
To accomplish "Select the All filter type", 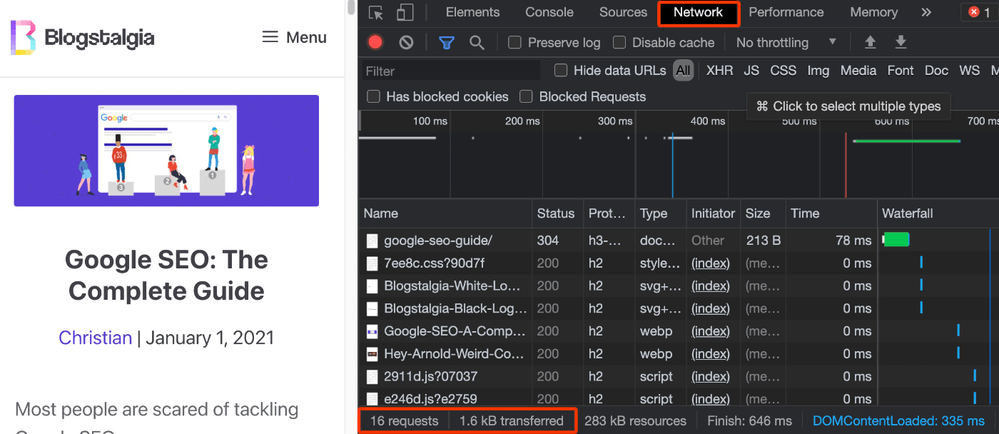I will (684, 70).
